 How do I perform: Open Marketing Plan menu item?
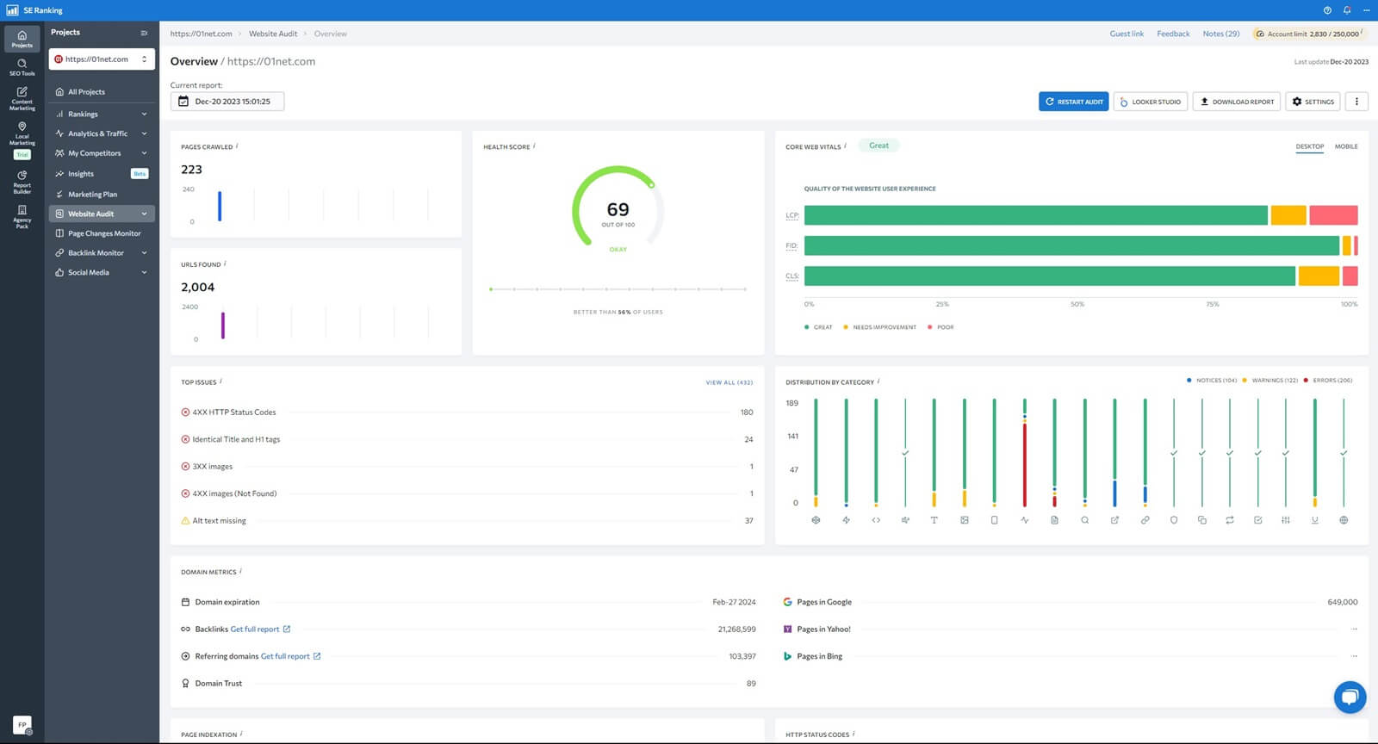[102, 195]
